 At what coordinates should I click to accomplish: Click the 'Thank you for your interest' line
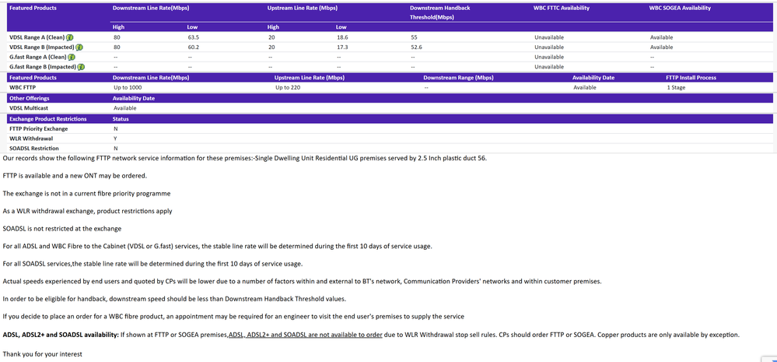tap(42, 354)
